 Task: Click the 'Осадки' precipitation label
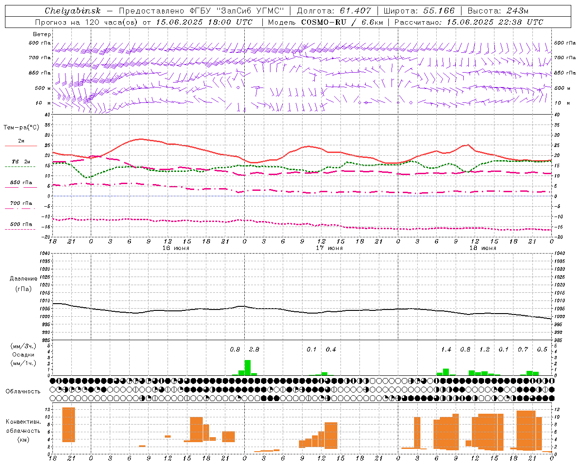[23, 355]
